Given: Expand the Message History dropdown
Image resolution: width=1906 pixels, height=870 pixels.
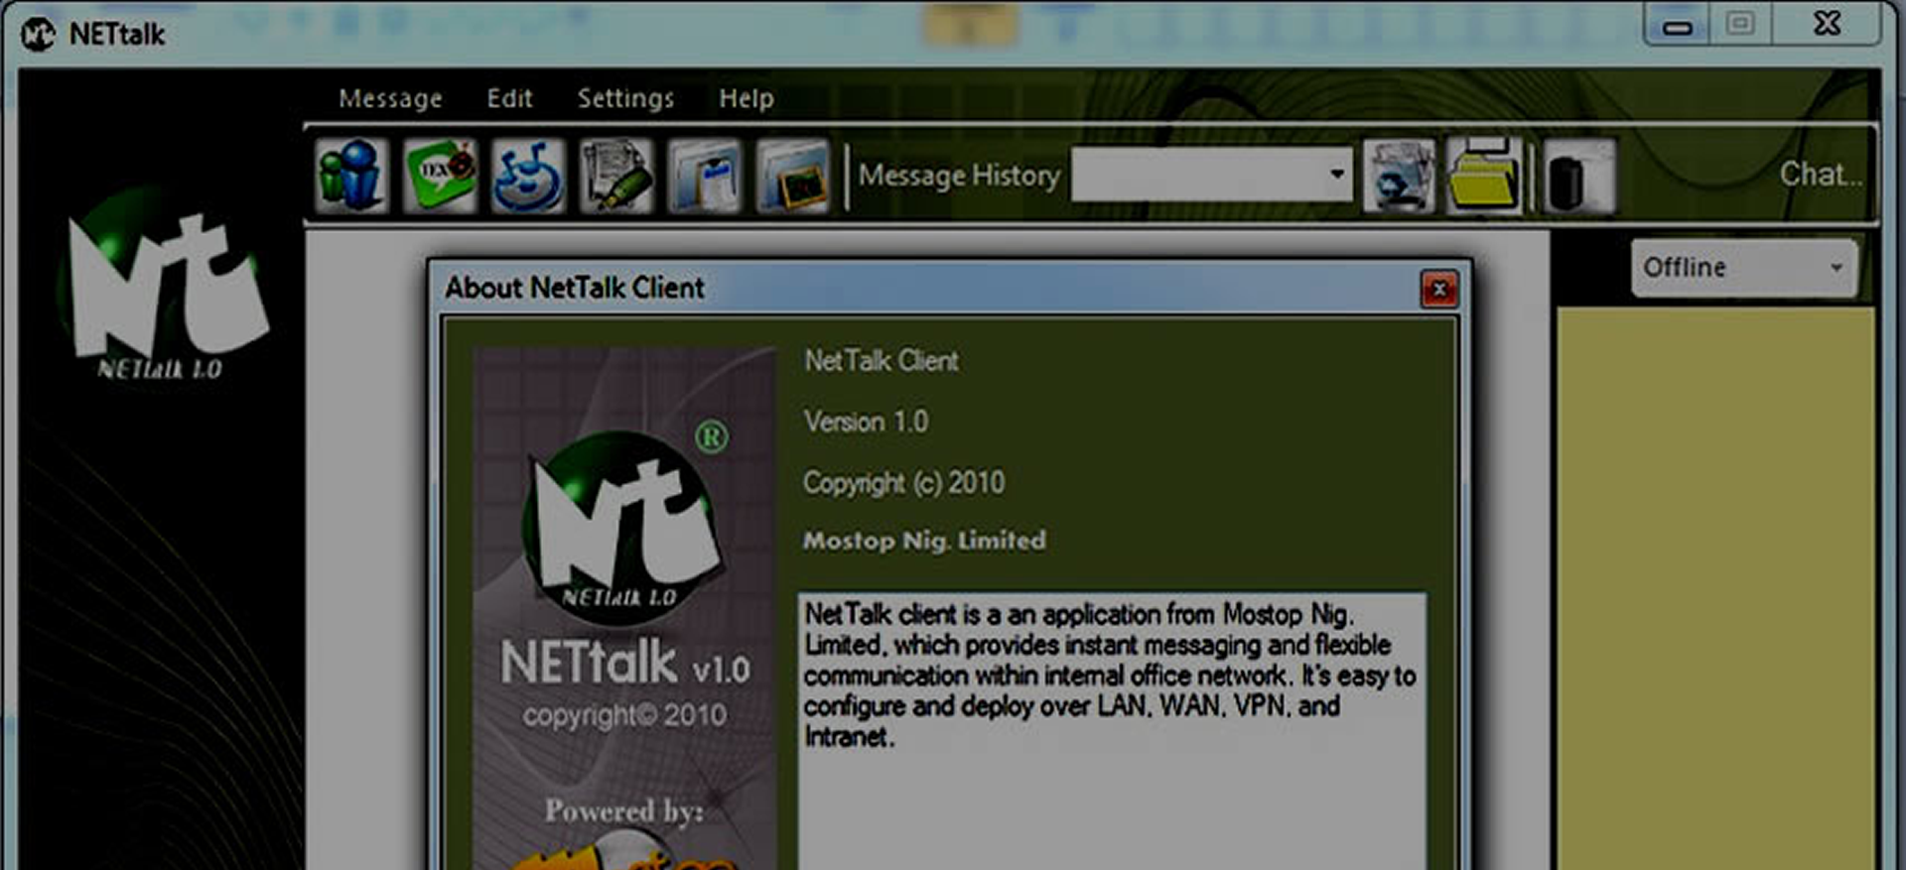Looking at the screenshot, I should [x=1336, y=175].
